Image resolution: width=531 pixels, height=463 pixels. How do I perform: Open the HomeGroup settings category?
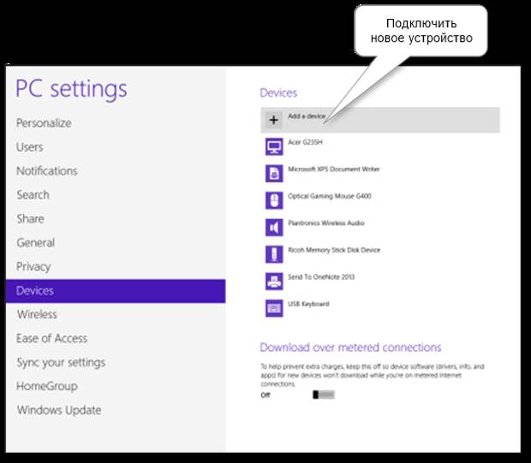(x=47, y=386)
